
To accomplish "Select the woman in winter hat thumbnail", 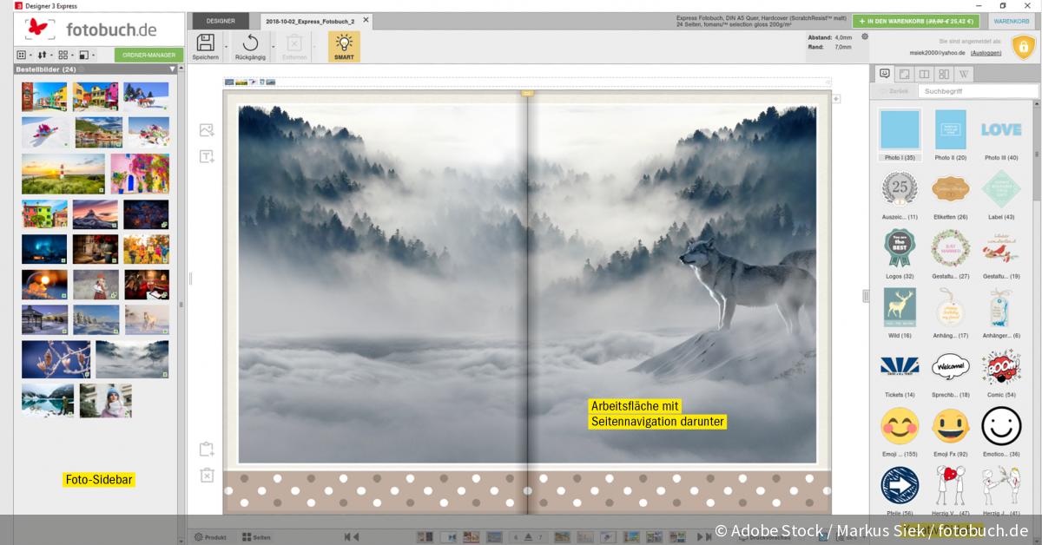I will 106,401.
